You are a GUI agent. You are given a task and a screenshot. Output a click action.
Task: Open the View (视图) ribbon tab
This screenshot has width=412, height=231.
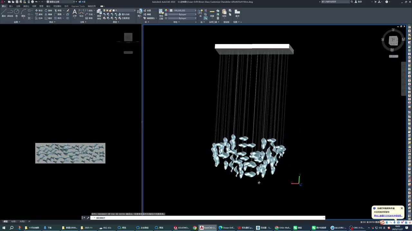(34, 6)
